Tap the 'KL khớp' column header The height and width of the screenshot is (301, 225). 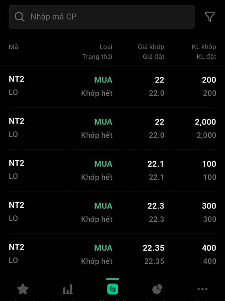pyautogui.click(x=204, y=47)
